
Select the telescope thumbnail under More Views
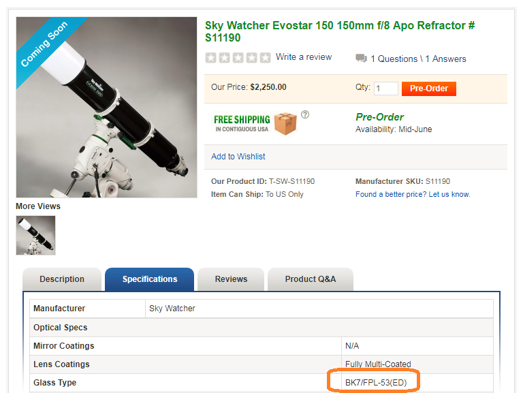36,235
